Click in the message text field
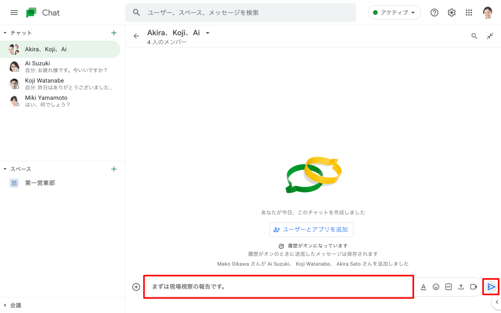The height and width of the screenshot is (313, 501). tap(279, 287)
